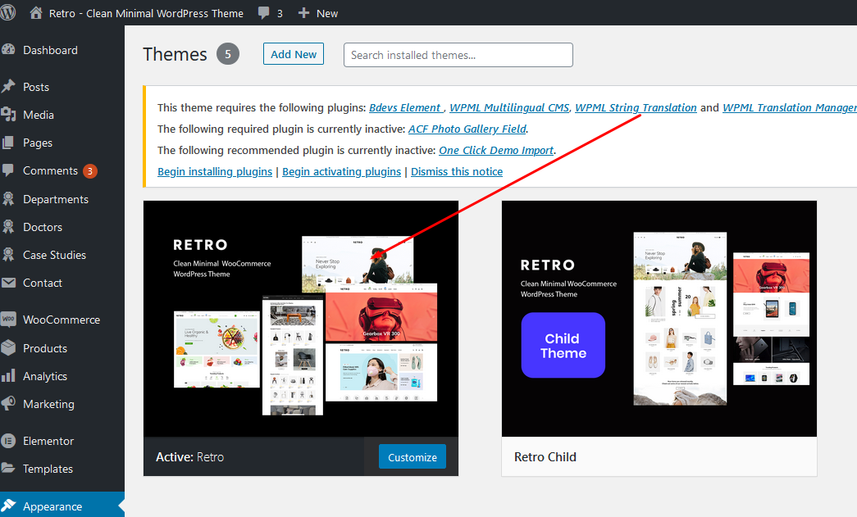Screen dimensions: 857x517
Task: Click the Contact envelope icon
Action: pos(8,283)
